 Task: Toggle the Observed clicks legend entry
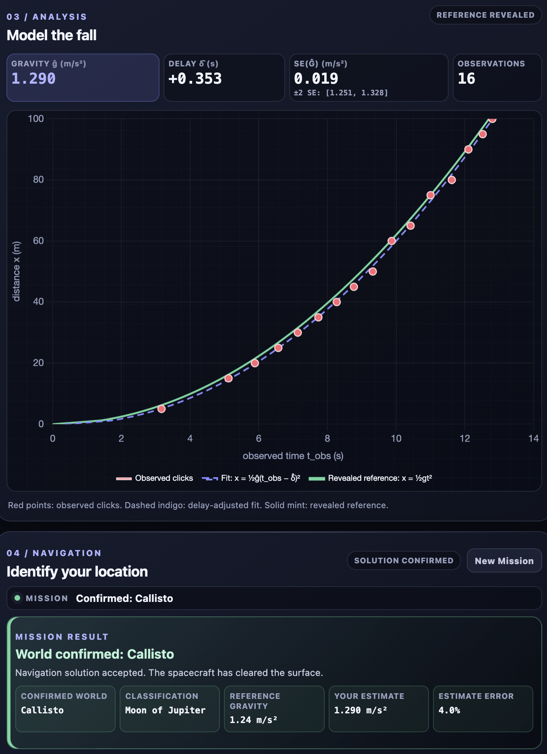point(155,478)
